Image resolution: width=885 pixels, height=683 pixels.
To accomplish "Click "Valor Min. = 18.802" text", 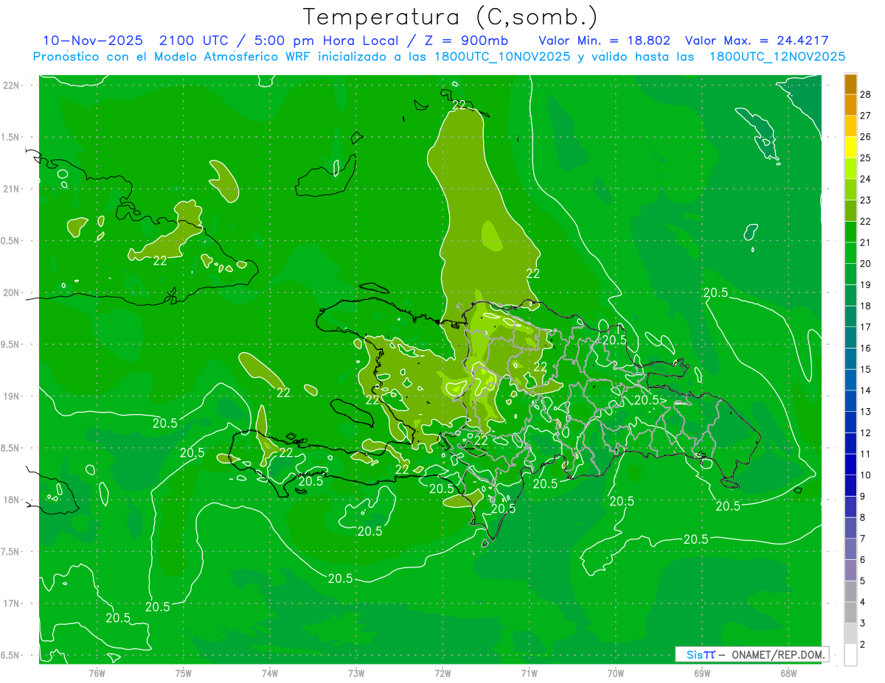I will click(x=605, y=41).
